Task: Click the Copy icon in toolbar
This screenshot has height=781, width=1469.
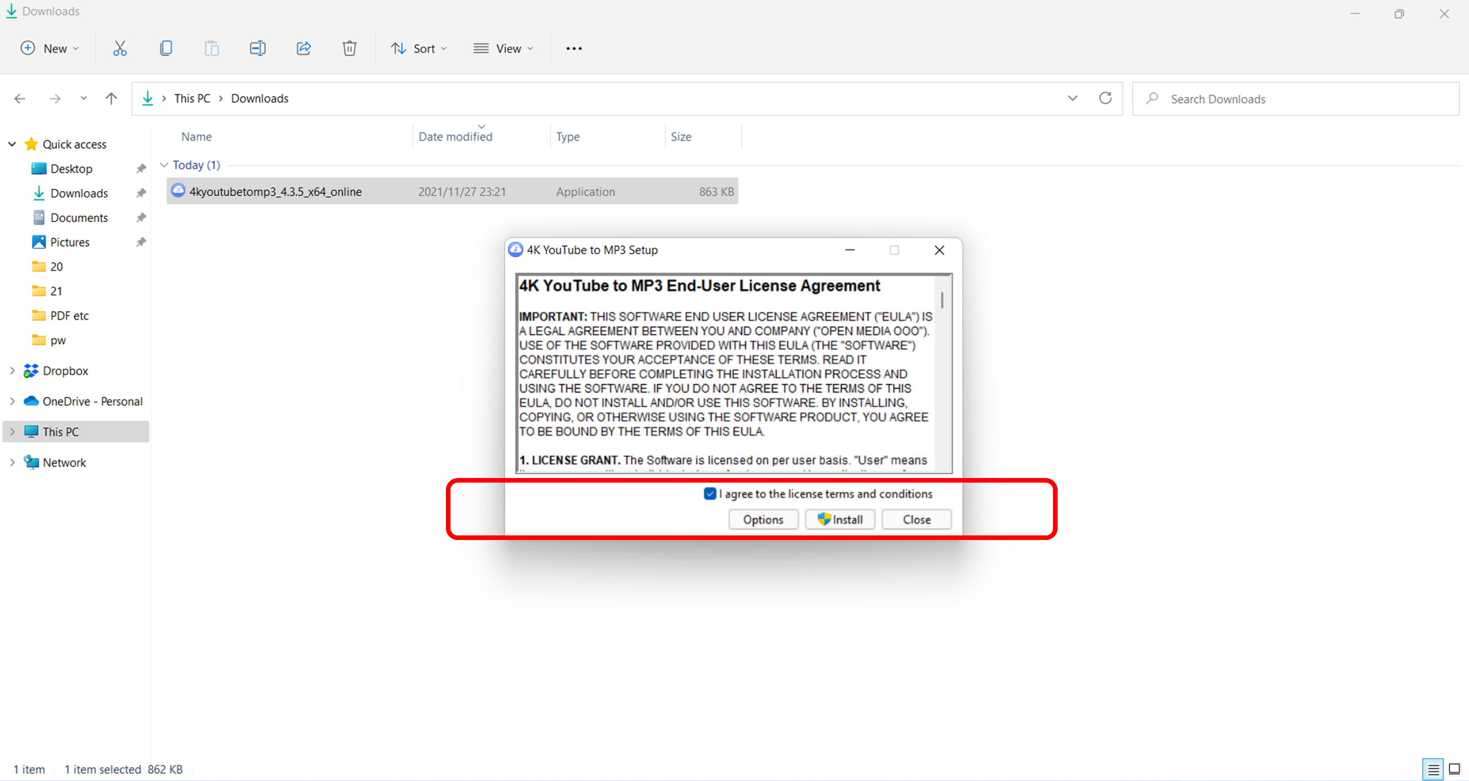Action: pyautogui.click(x=166, y=48)
